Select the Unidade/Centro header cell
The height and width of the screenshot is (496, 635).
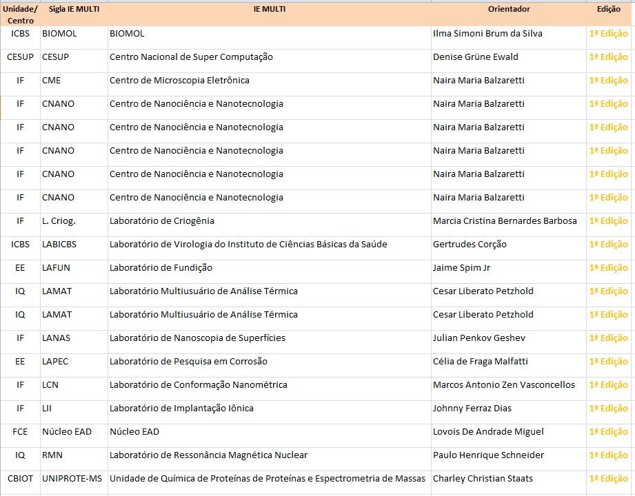tap(20, 14)
